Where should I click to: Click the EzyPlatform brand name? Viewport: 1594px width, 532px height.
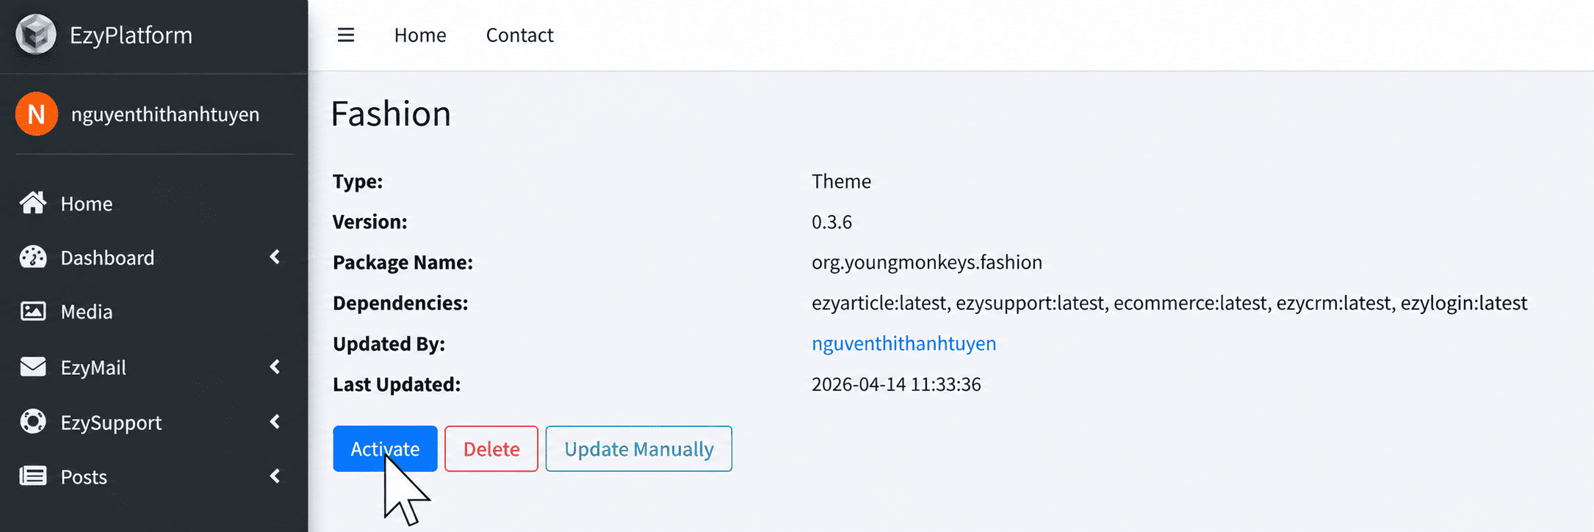click(x=131, y=34)
